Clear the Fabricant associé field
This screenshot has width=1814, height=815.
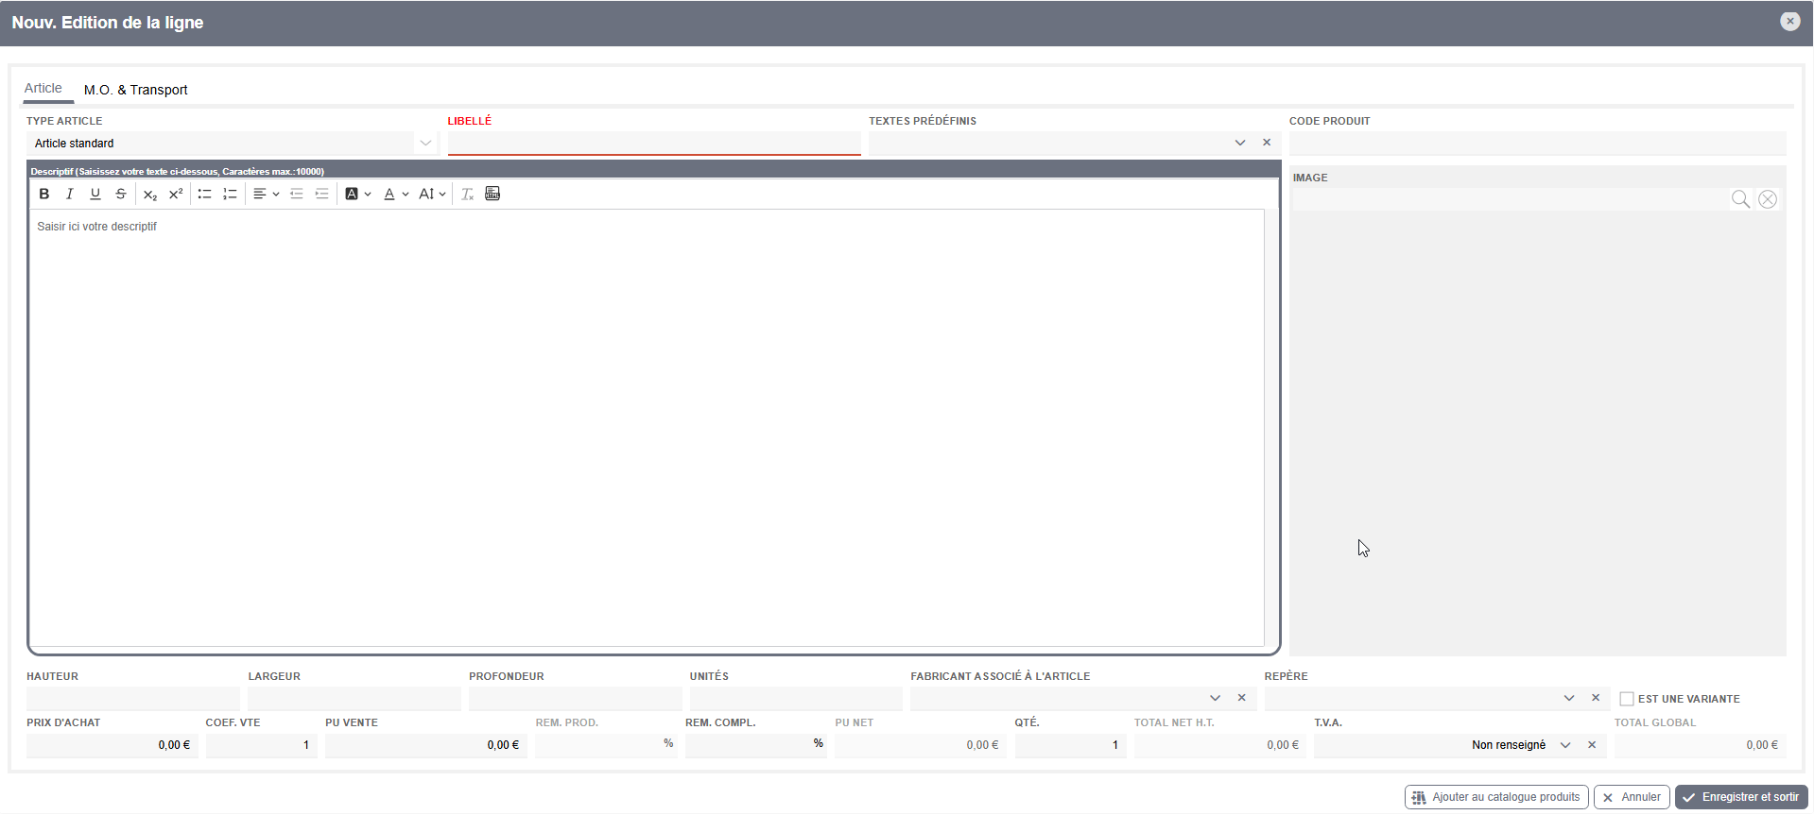click(x=1241, y=698)
